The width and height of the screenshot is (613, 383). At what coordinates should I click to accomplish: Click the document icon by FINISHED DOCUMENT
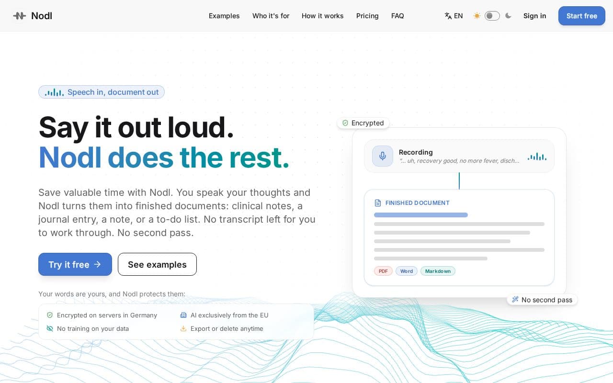[x=378, y=203]
